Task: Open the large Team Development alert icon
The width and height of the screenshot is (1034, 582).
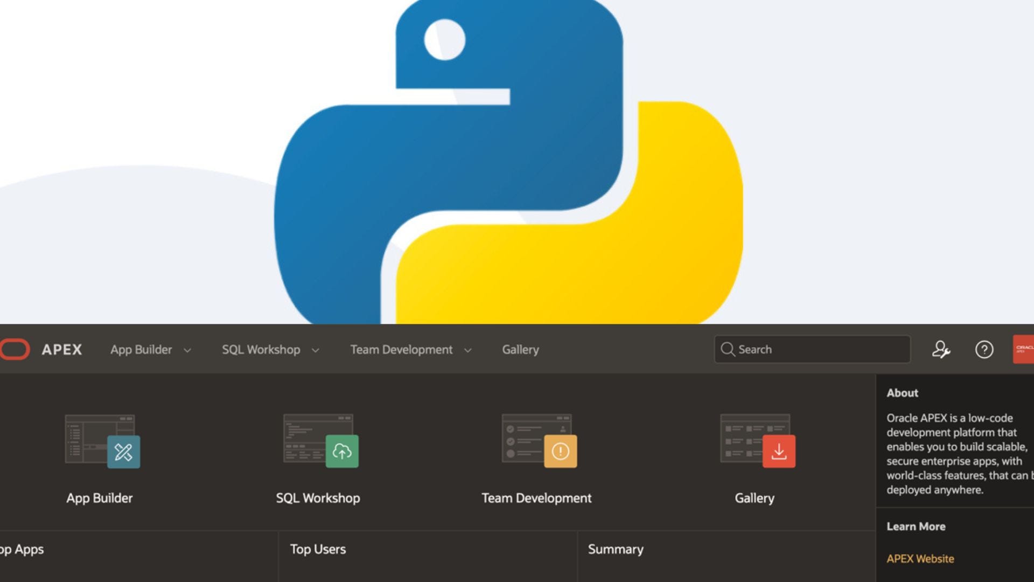Action: click(539, 441)
